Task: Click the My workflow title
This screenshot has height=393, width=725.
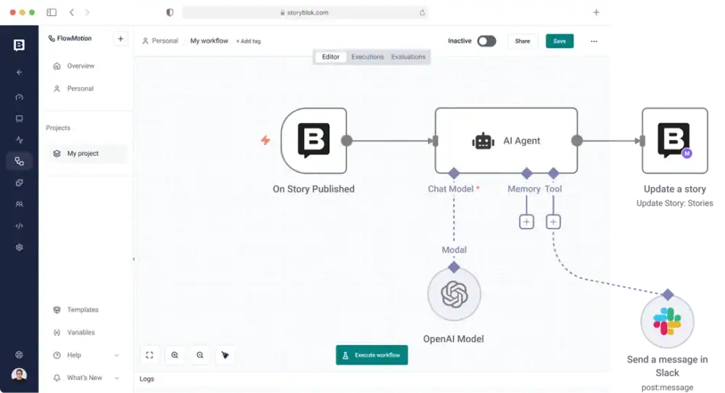Action: (209, 41)
